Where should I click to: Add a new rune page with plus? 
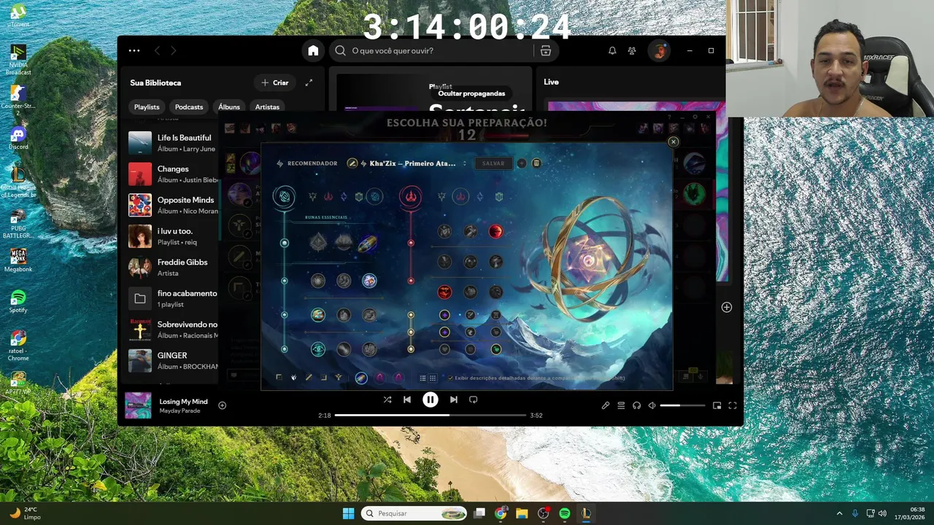click(x=522, y=163)
